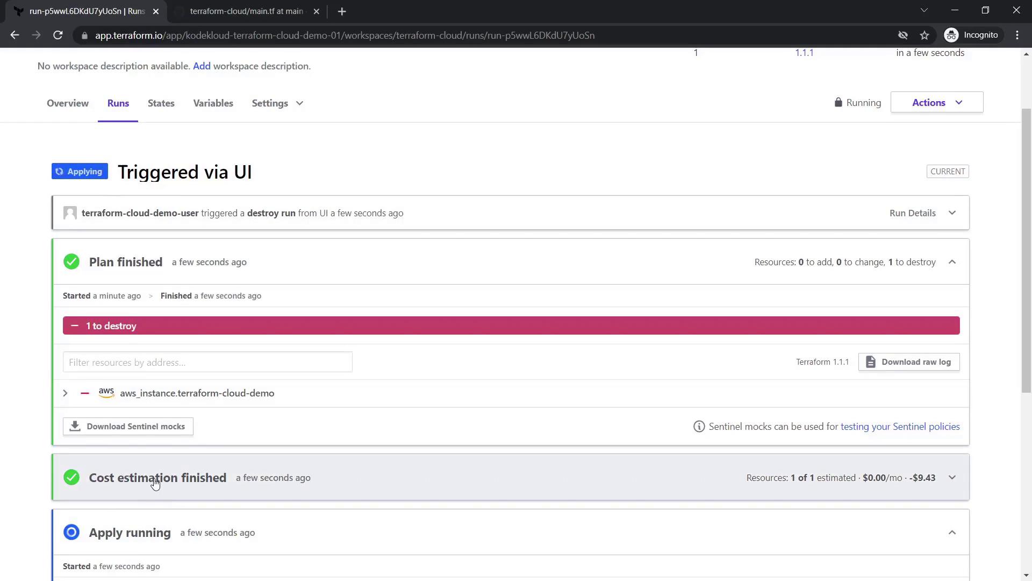Click the Filter resources by address field
Image resolution: width=1032 pixels, height=581 pixels.
[x=207, y=363]
